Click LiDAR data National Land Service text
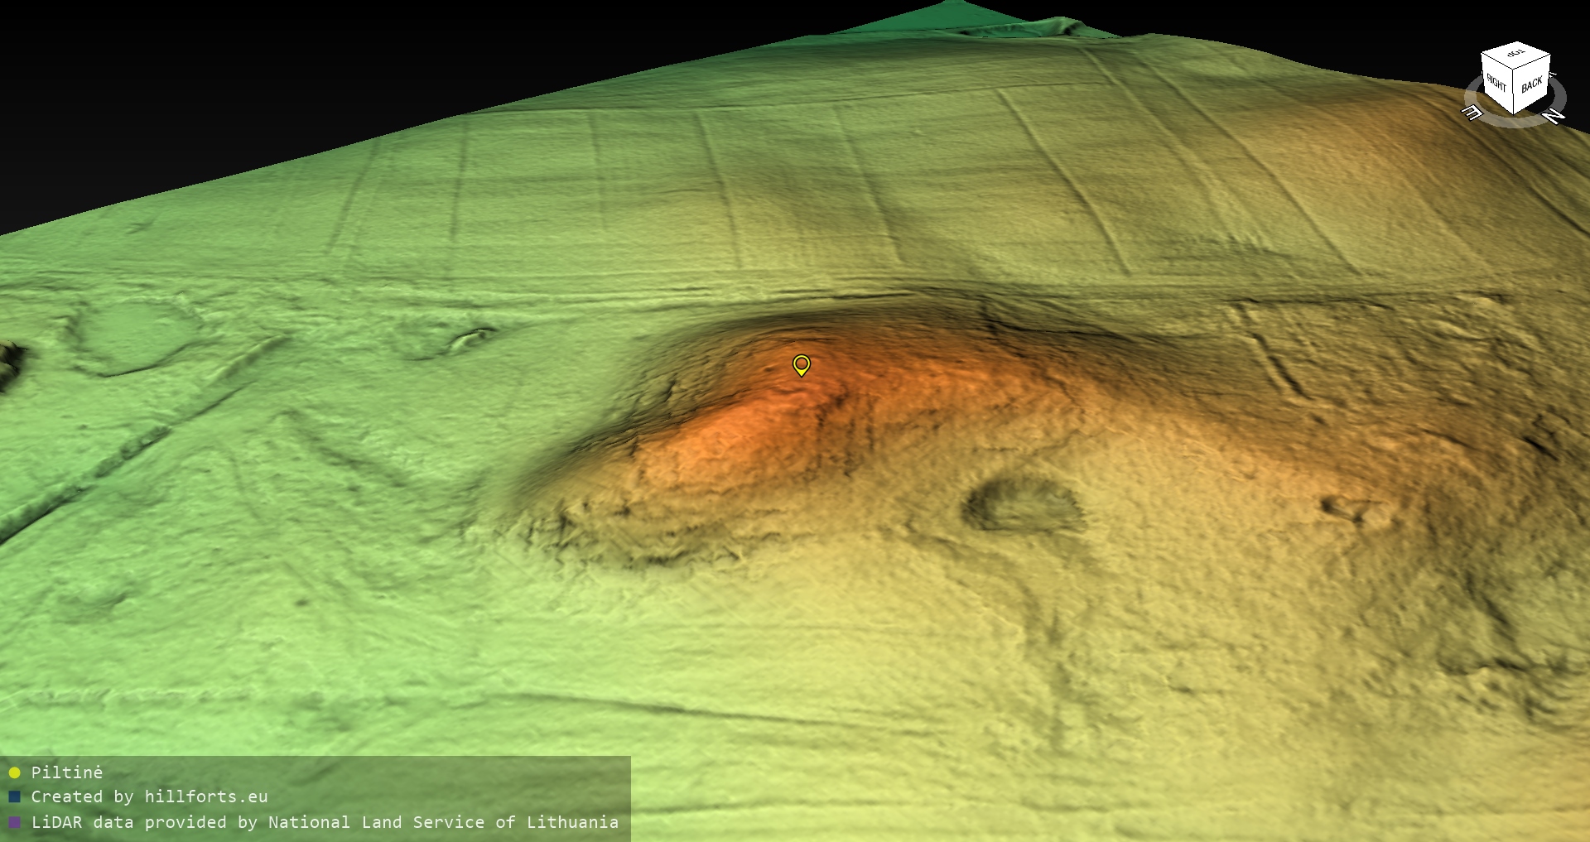The image size is (1590, 842). click(x=325, y=823)
